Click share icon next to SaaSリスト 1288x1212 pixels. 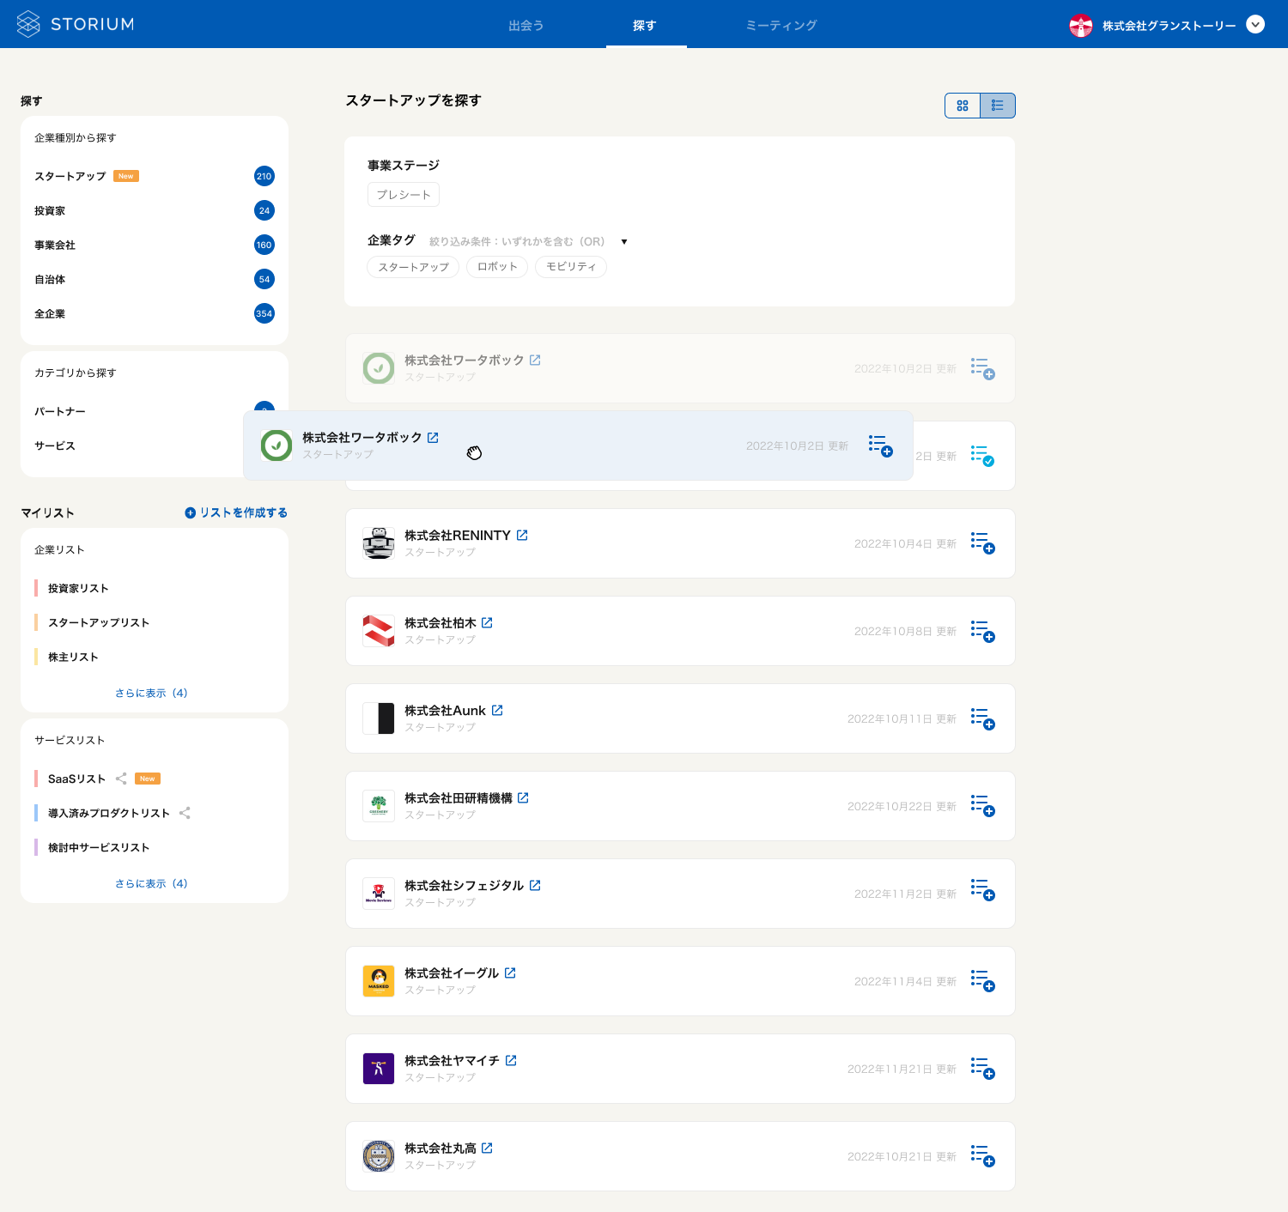121,779
